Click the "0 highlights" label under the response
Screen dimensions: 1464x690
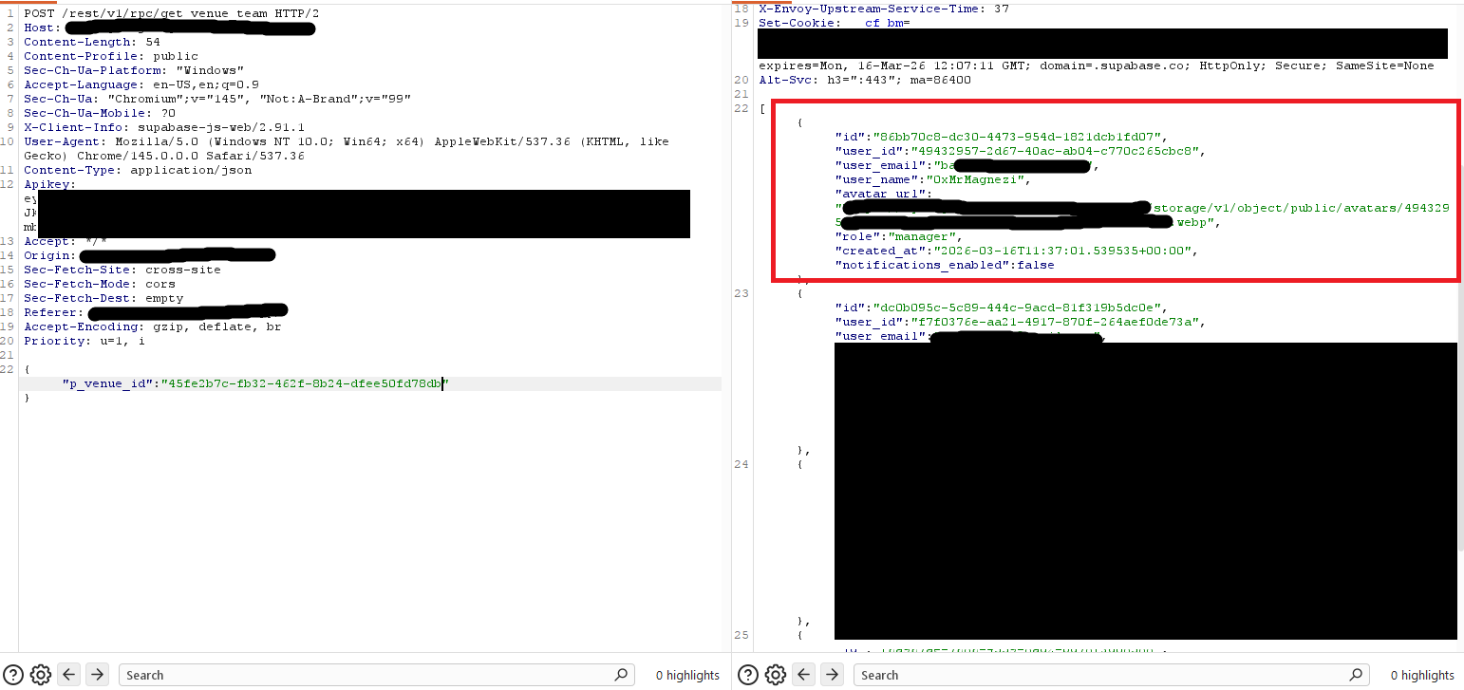(x=1421, y=675)
